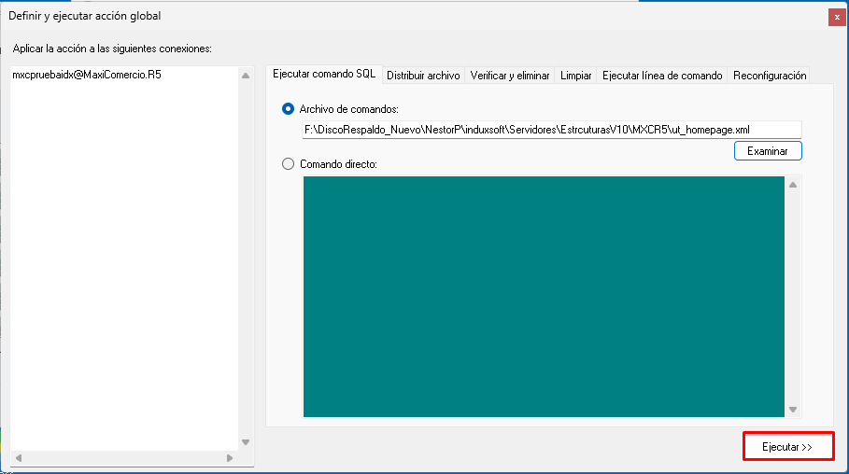Image resolution: width=849 pixels, height=474 pixels.
Task: Go to Verificar y eliminar tab
Action: click(x=510, y=76)
